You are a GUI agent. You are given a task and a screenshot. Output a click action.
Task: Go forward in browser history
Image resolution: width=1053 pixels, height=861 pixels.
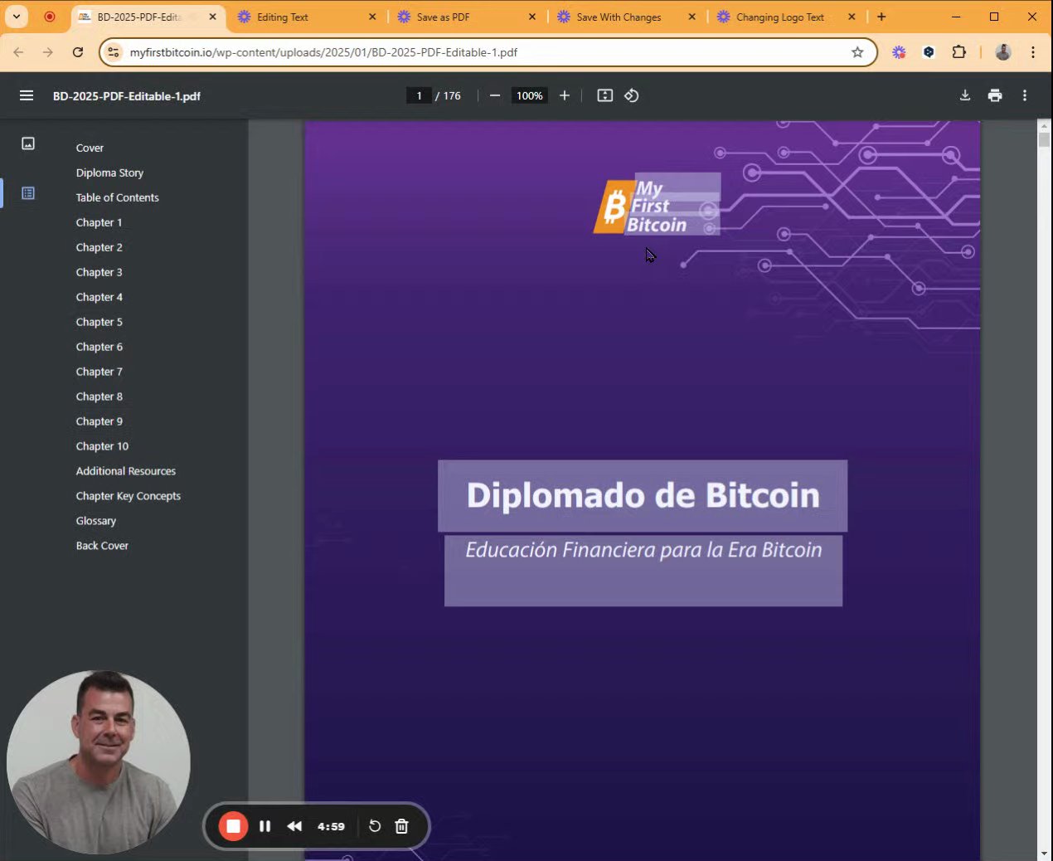coord(48,52)
